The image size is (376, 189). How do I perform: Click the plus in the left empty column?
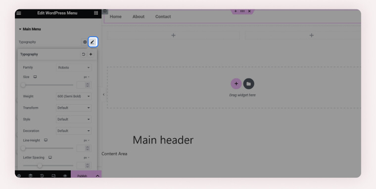(x=173, y=36)
